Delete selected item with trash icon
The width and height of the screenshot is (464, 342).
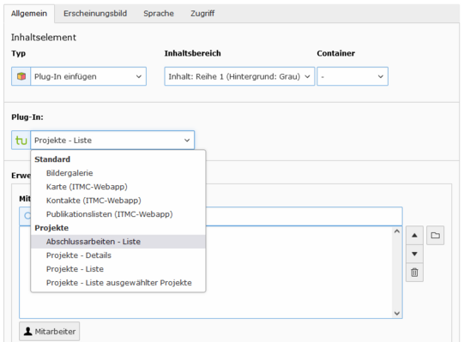[414, 273]
